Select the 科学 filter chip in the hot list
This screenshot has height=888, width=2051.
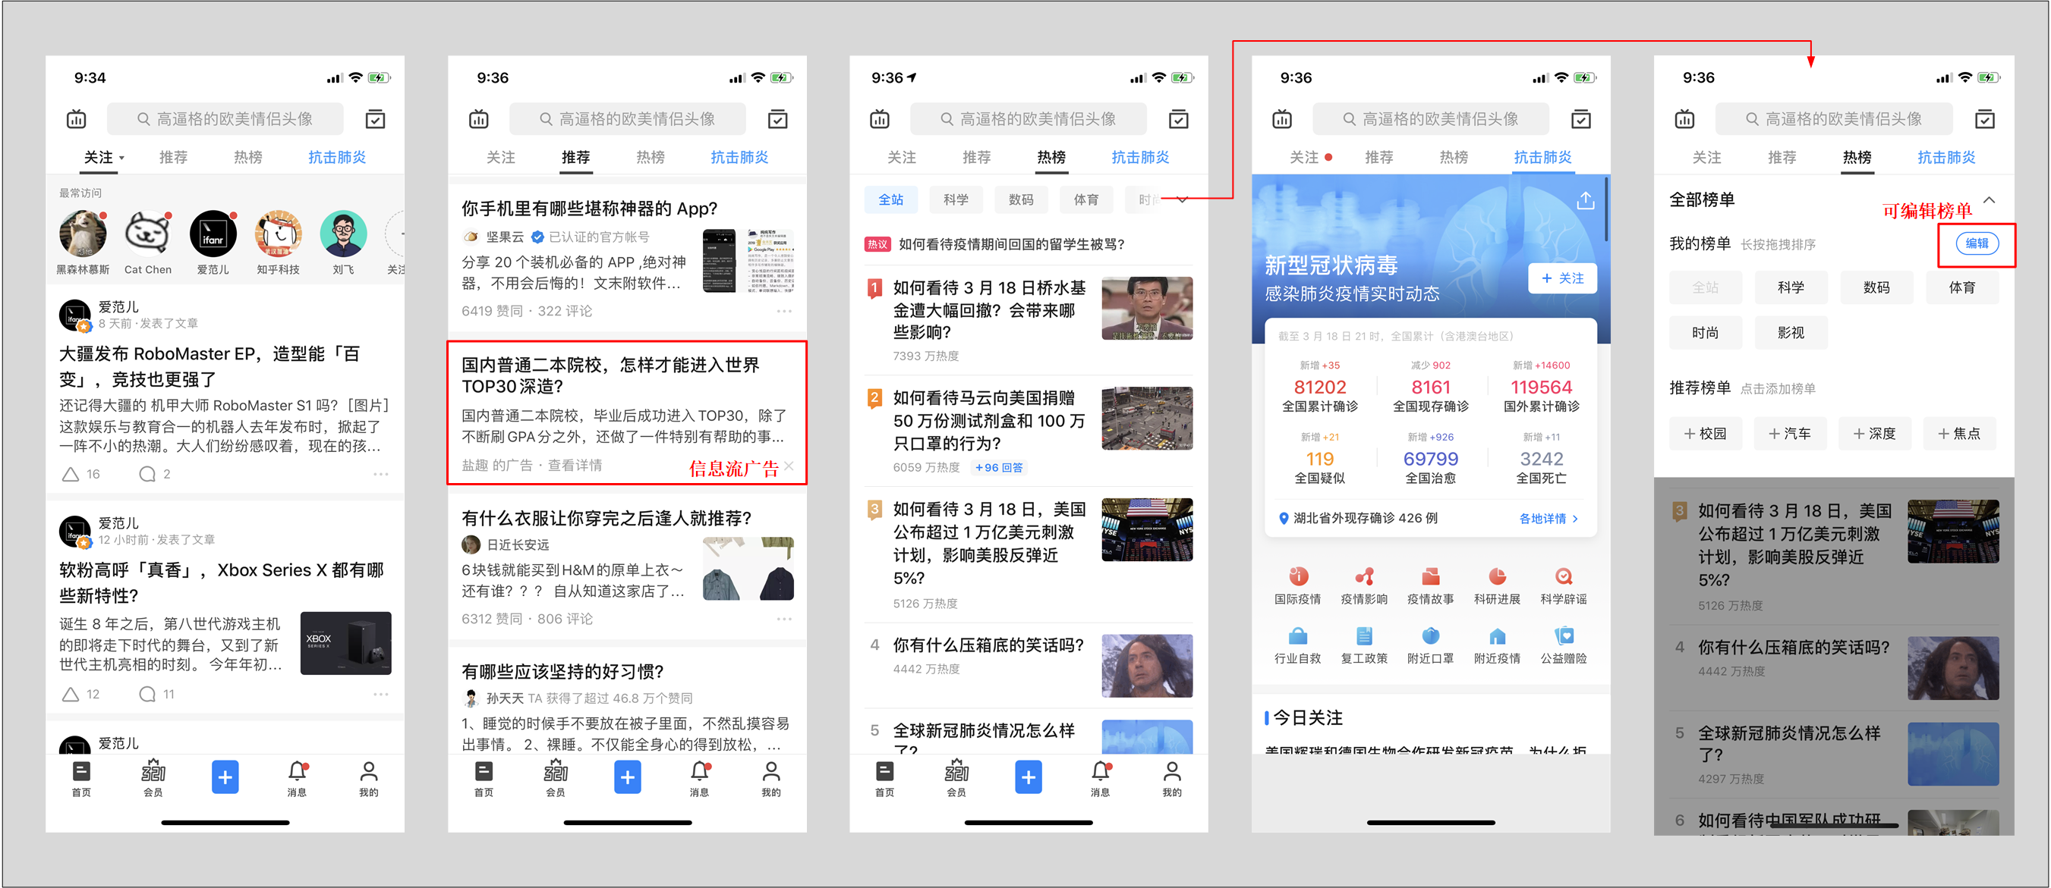point(956,199)
